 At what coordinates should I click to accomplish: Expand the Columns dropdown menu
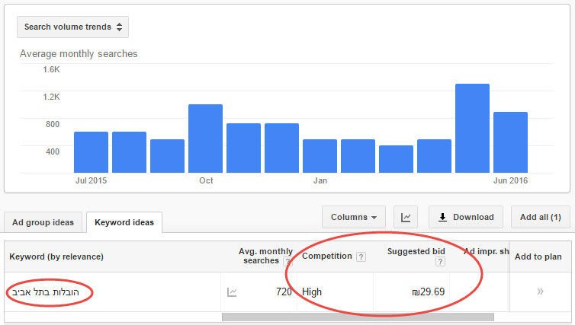(354, 217)
